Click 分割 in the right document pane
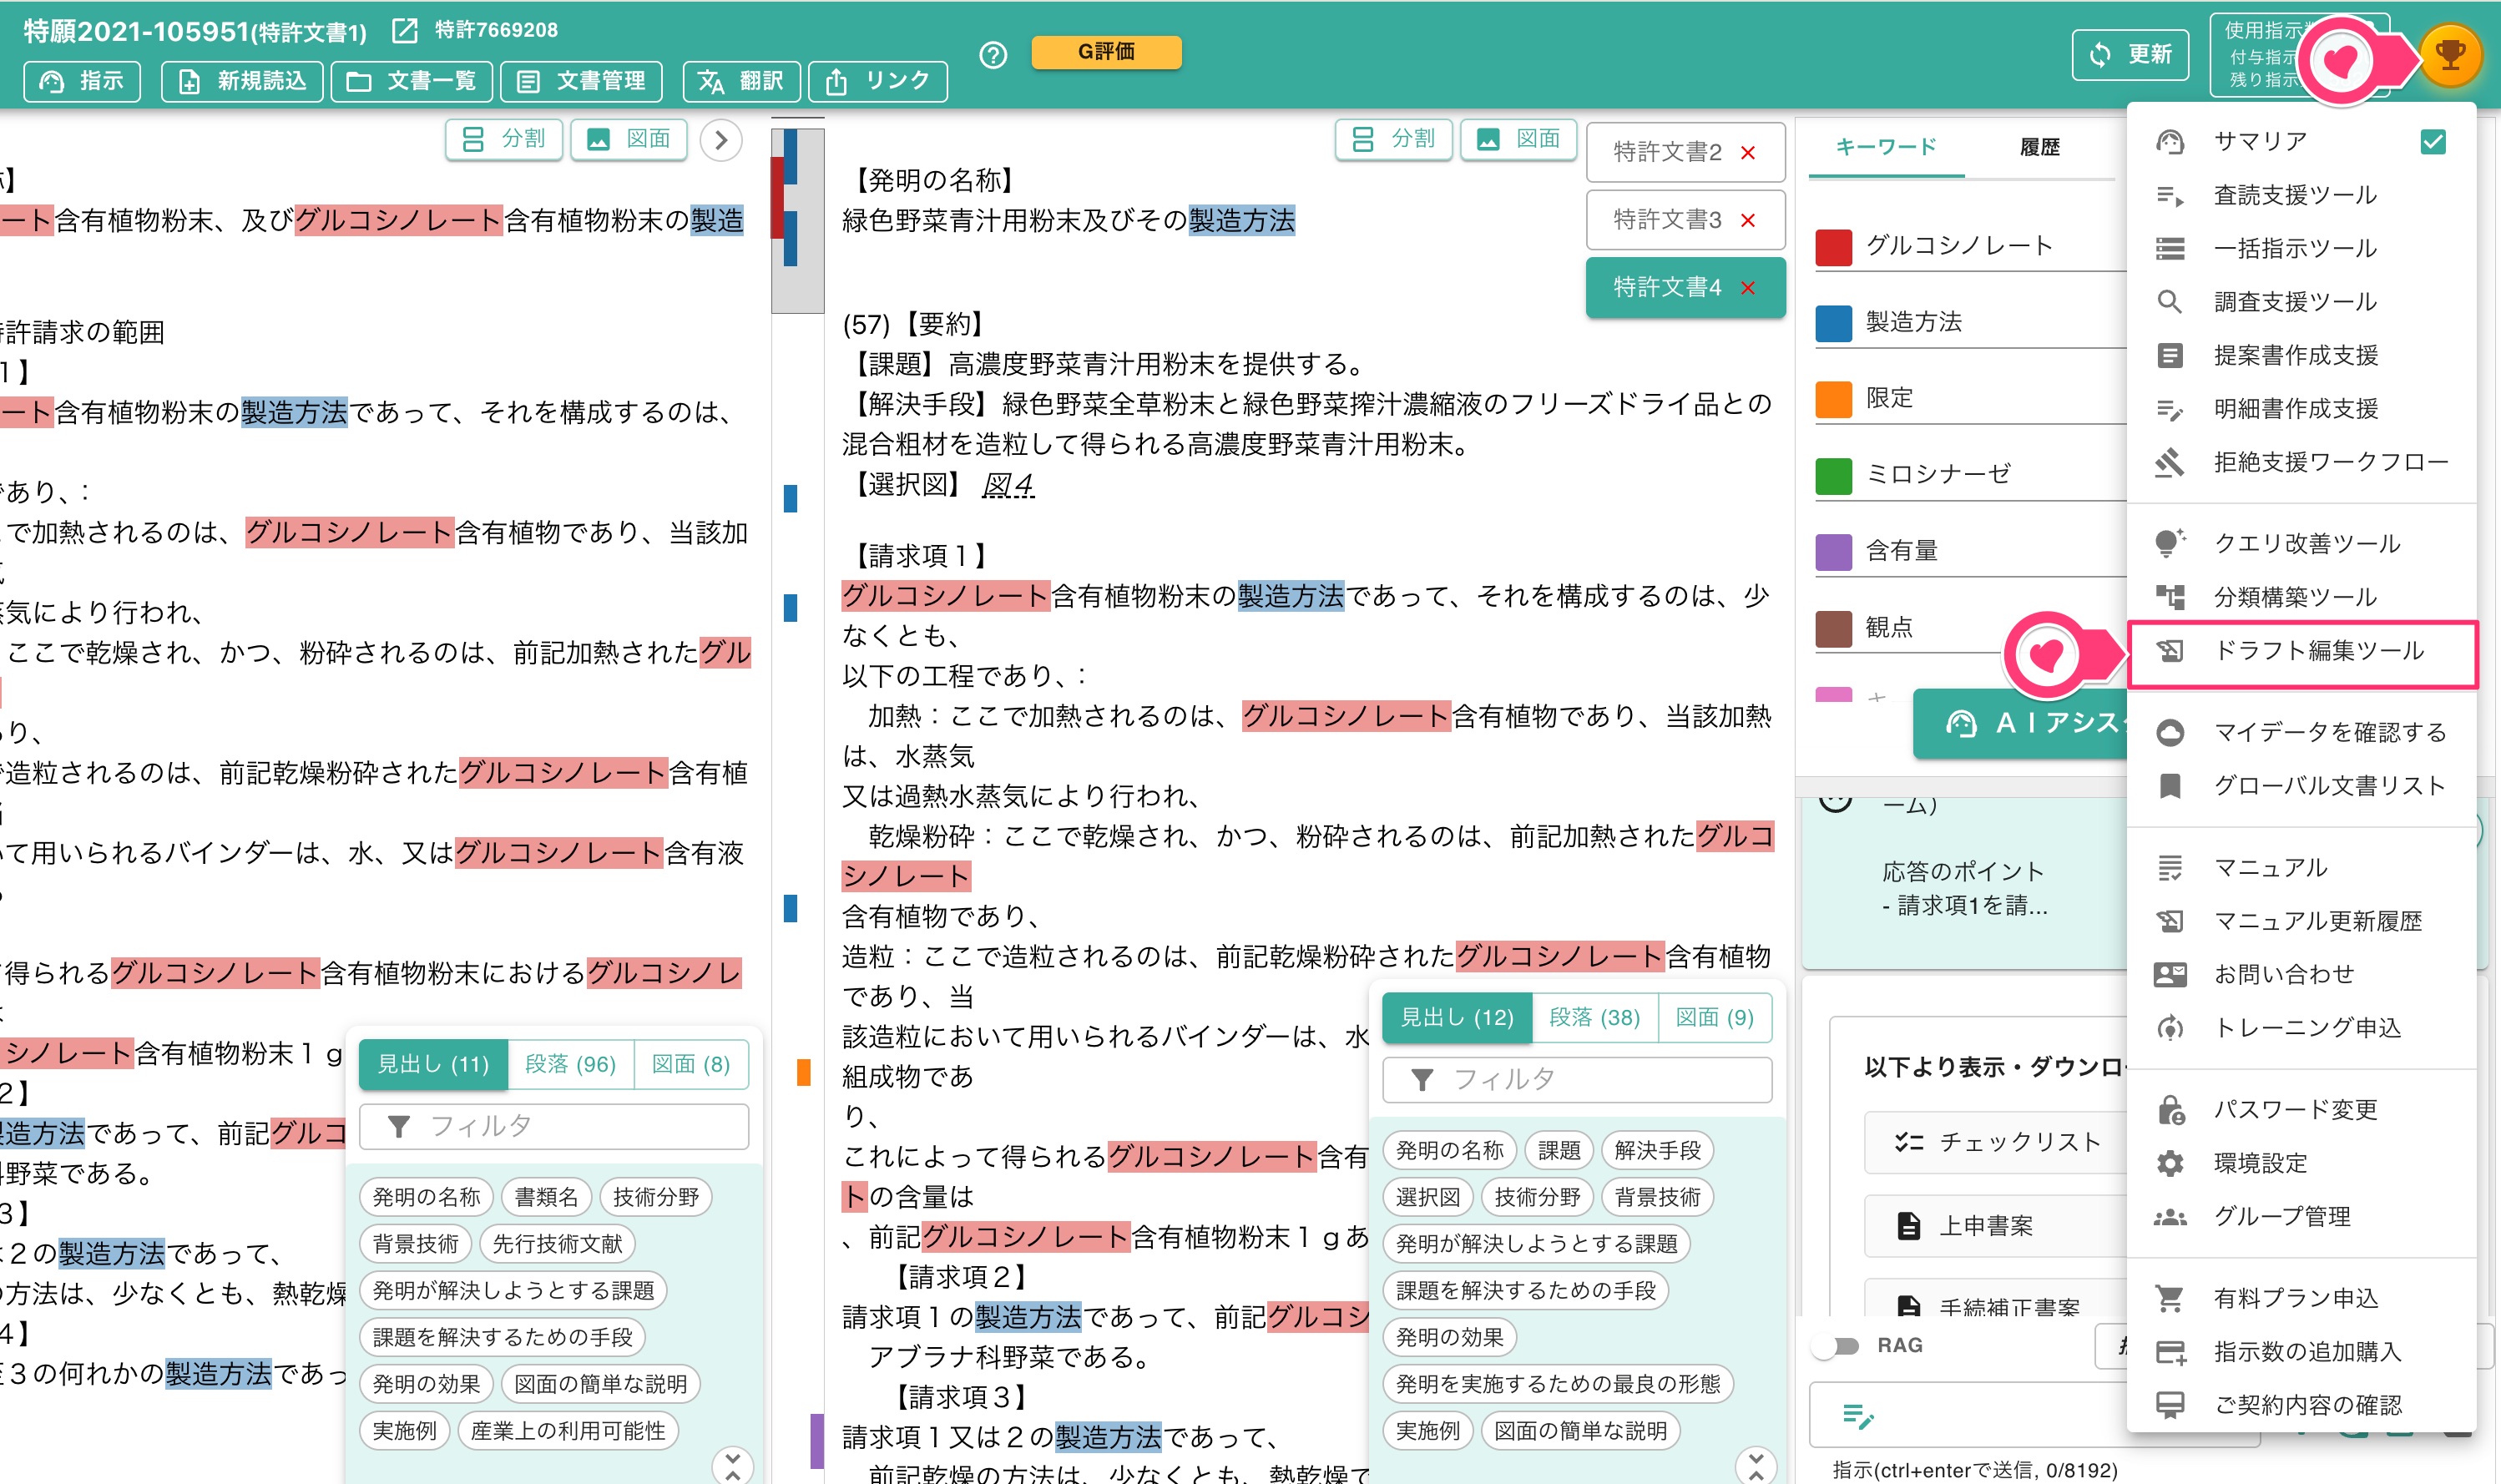Image resolution: width=2501 pixels, height=1484 pixels. [x=1393, y=139]
